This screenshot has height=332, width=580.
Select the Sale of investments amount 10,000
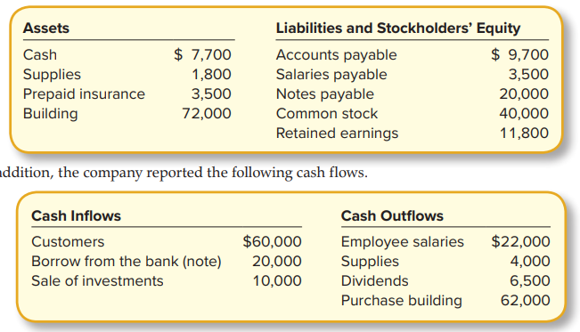pyautogui.click(x=277, y=281)
